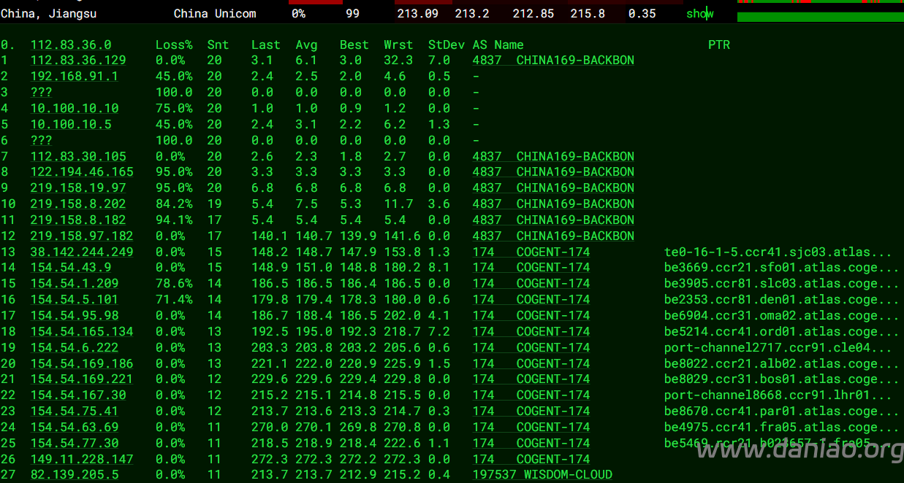Open the 122.194.46.165 IP link
Screen dimensions: 904x483
[x=82, y=172]
